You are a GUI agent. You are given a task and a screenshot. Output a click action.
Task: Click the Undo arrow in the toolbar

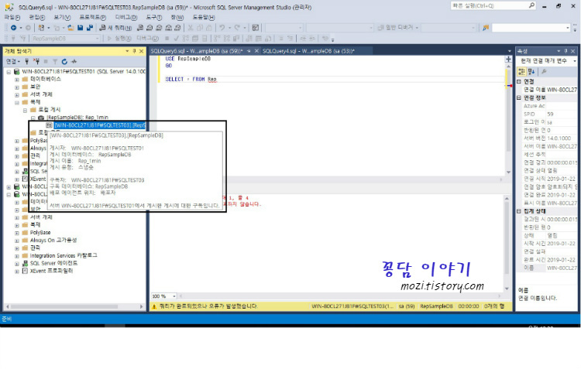point(222,28)
